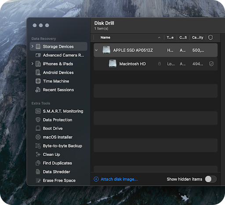Click the Boot Drive label
Viewport: 225px width, 205px height.
(x=53, y=129)
